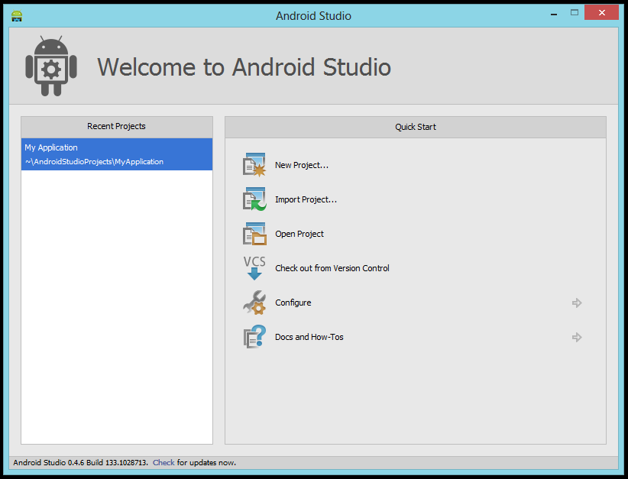
Task: Select the "New Project..." text entry
Action: click(301, 165)
